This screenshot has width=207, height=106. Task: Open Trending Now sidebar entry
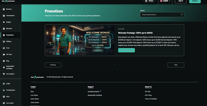pos(11,90)
